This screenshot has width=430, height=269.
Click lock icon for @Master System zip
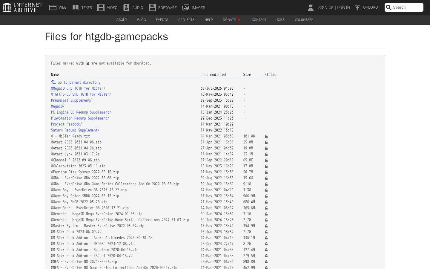click(266, 226)
